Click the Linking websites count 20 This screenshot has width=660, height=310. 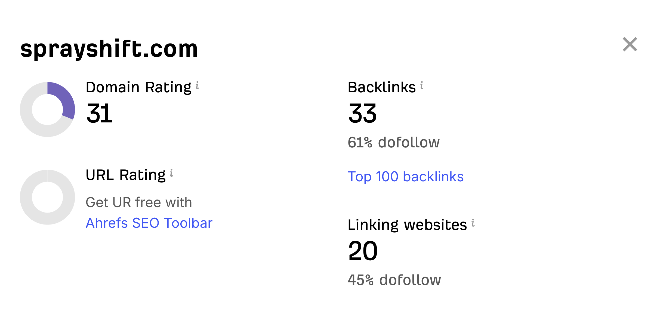click(x=363, y=251)
